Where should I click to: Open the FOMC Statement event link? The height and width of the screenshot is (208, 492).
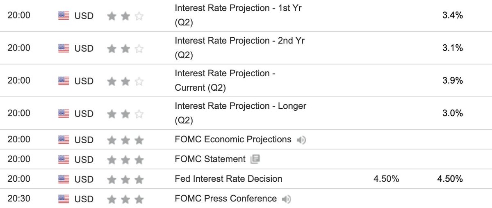(210, 159)
